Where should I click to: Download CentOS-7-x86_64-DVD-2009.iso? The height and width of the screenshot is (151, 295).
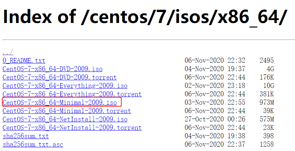coord(52,69)
